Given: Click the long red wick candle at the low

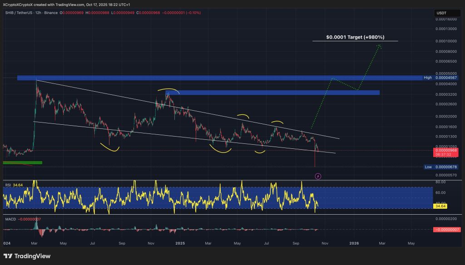Looking at the screenshot, I should (315, 160).
